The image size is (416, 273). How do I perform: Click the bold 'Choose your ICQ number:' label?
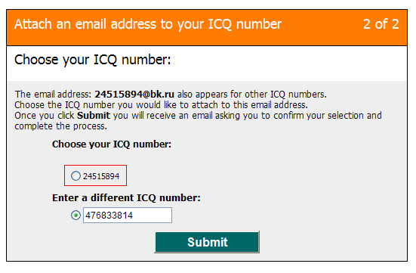click(112, 144)
